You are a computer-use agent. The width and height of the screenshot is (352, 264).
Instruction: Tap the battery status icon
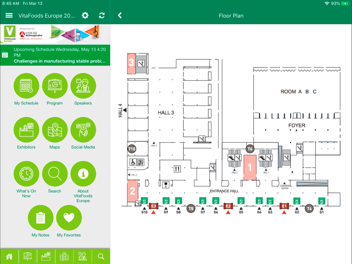345,4
